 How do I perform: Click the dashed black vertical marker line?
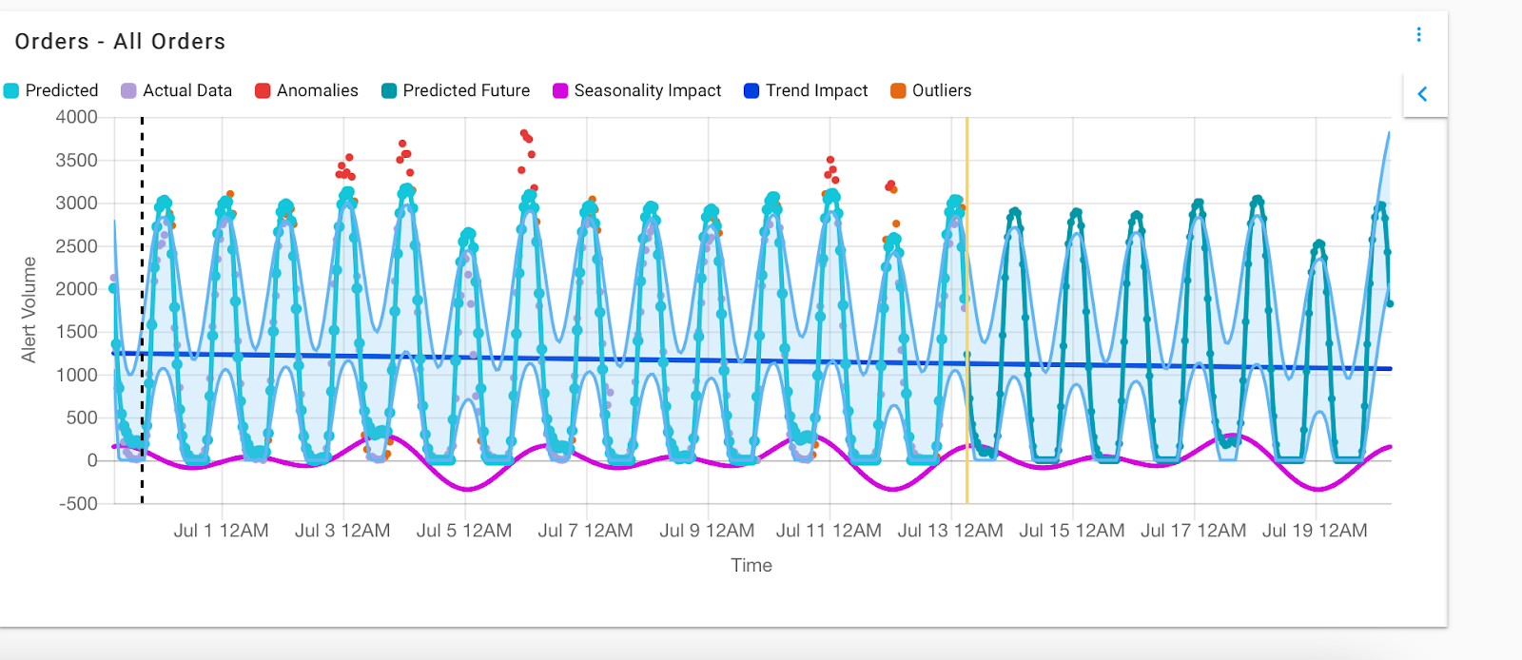pyautogui.click(x=143, y=310)
